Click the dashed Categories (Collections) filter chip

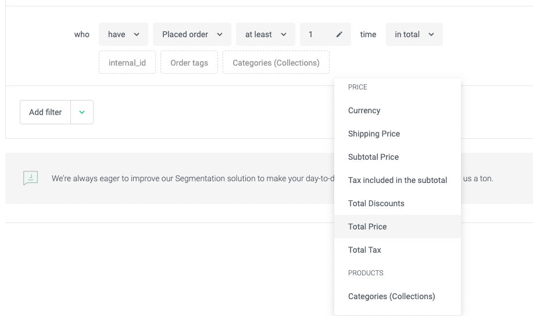pos(276,63)
